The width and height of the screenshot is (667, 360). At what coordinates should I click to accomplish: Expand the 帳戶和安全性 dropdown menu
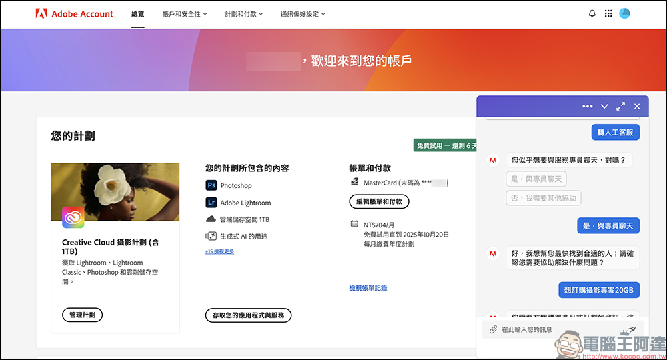coord(185,13)
